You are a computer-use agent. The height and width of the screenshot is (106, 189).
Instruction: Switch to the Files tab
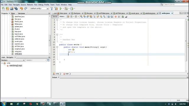13,14
